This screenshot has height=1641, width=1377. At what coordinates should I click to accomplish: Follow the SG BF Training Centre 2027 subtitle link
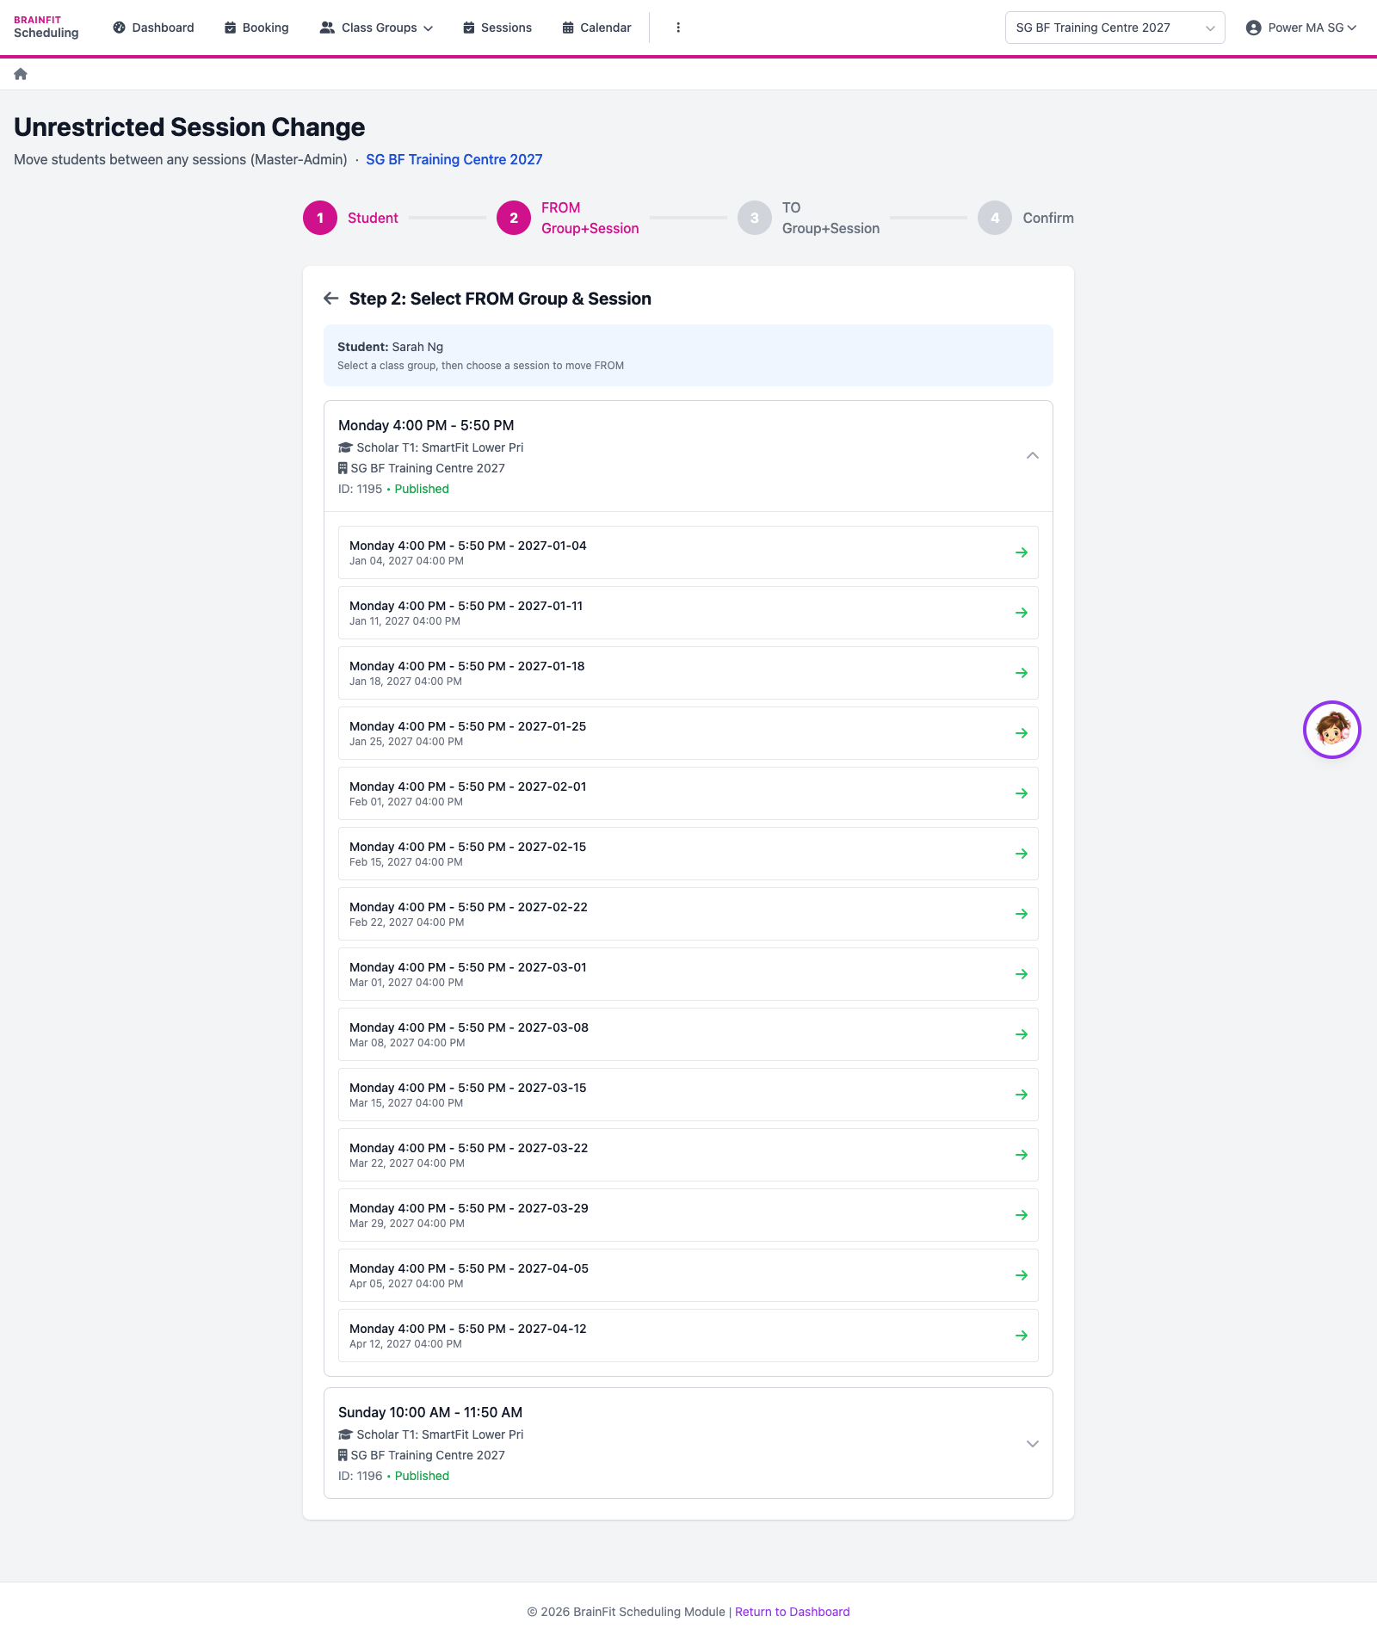click(454, 159)
